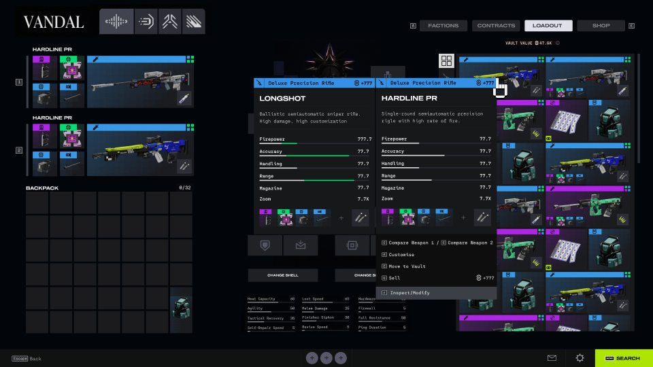
Task: Click the LONGSHOT tooltip title
Action: 282,99
